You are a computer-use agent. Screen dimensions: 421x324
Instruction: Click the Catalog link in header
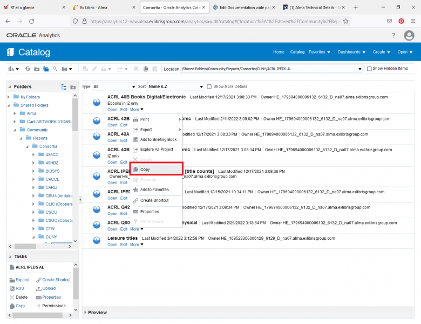pyautogui.click(x=297, y=52)
